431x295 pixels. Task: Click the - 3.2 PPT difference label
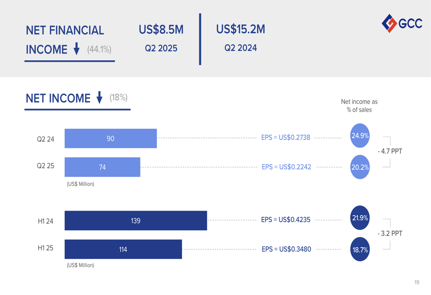[390, 233]
